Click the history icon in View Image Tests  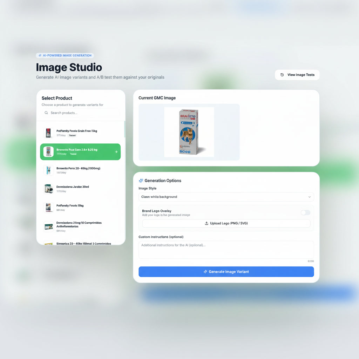(282, 75)
